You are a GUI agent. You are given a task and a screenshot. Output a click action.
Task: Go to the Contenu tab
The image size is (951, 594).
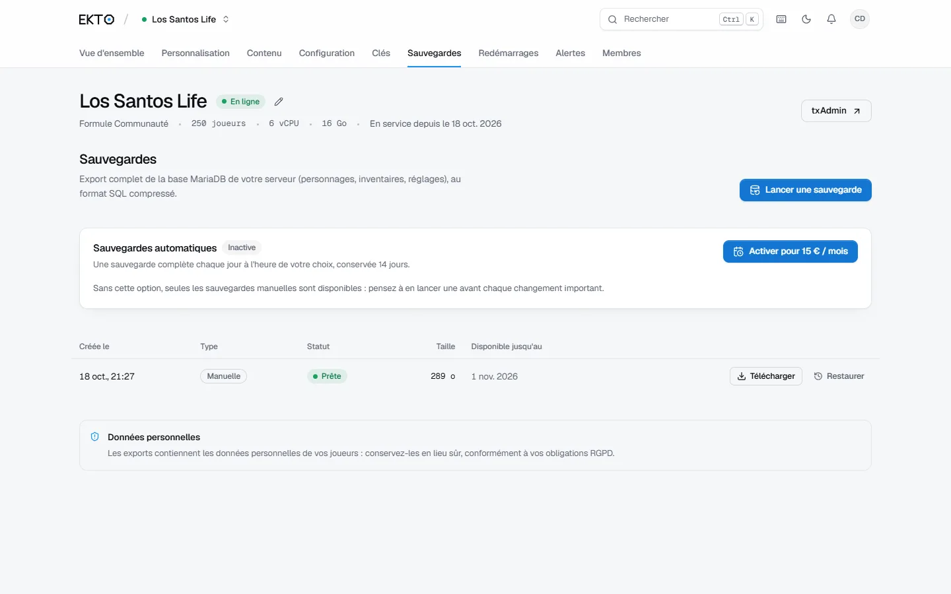click(x=264, y=53)
